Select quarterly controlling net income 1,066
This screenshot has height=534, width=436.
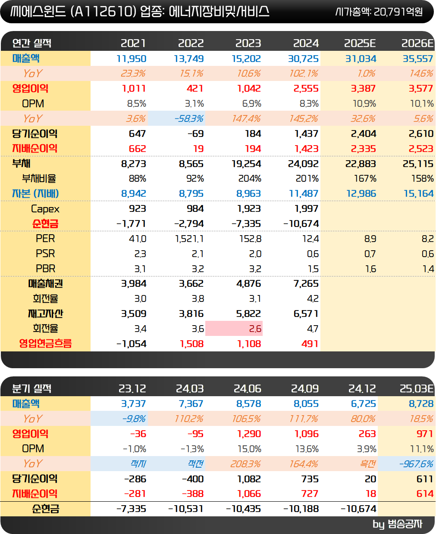pos(249,494)
